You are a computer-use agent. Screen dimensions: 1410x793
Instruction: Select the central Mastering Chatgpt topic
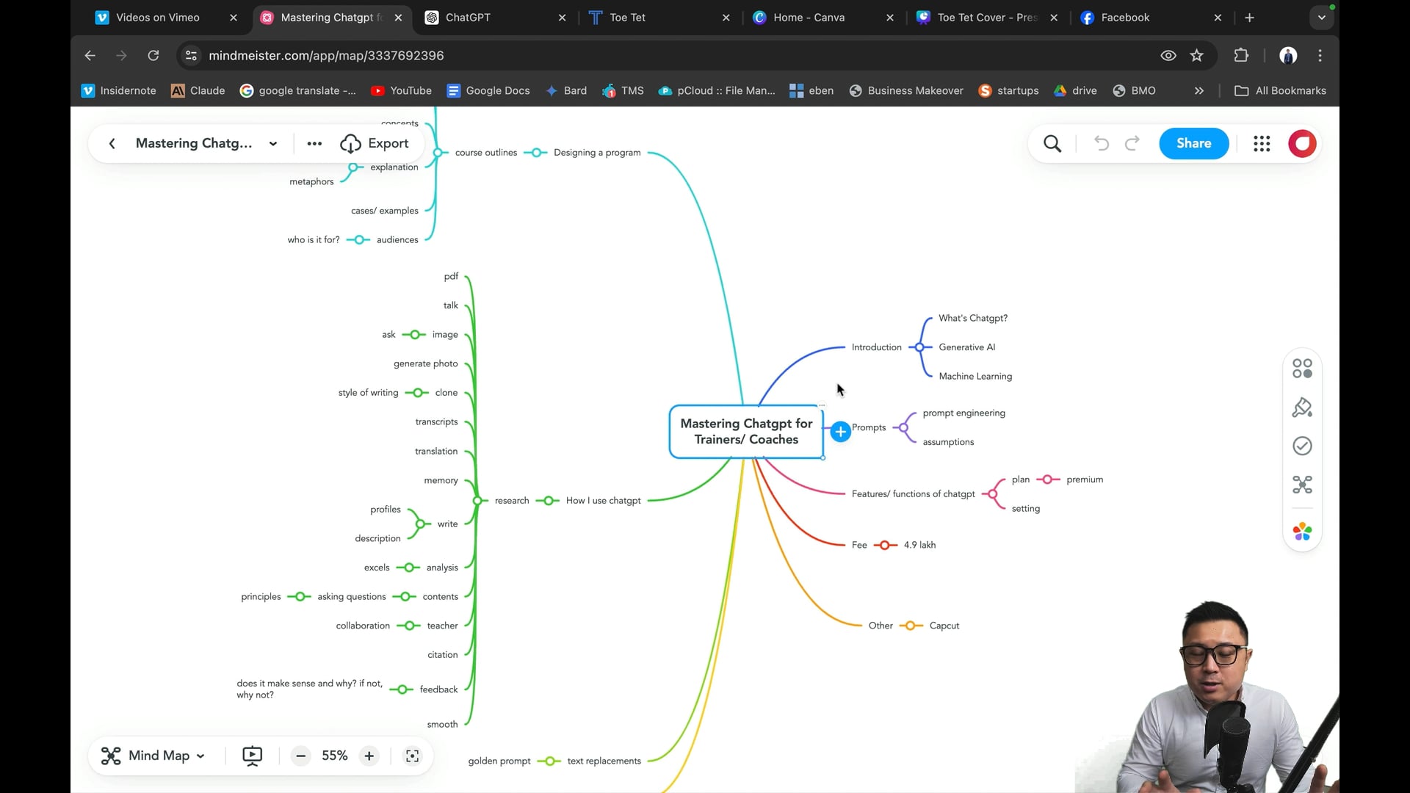(746, 432)
